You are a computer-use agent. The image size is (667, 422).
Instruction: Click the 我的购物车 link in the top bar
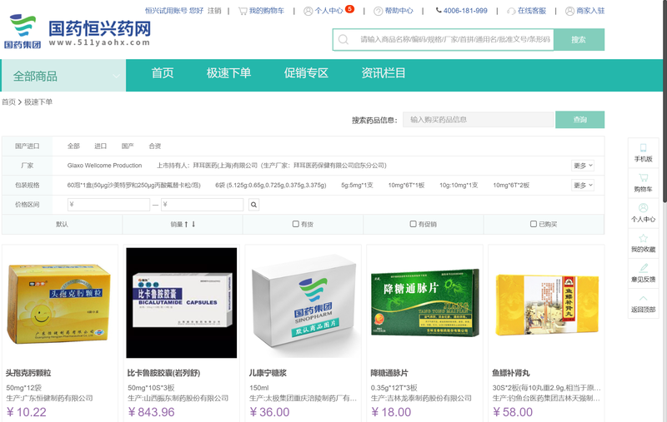pyautogui.click(x=267, y=11)
